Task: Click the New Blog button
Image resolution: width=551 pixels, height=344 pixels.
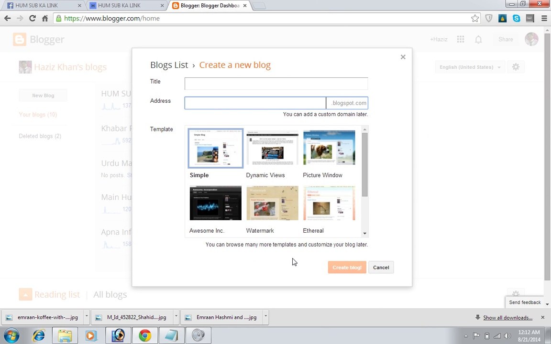Action: pyautogui.click(x=43, y=96)
